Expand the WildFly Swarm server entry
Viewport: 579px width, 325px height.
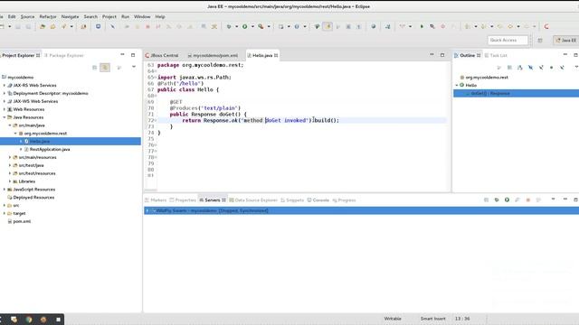[x=147, y=210]
